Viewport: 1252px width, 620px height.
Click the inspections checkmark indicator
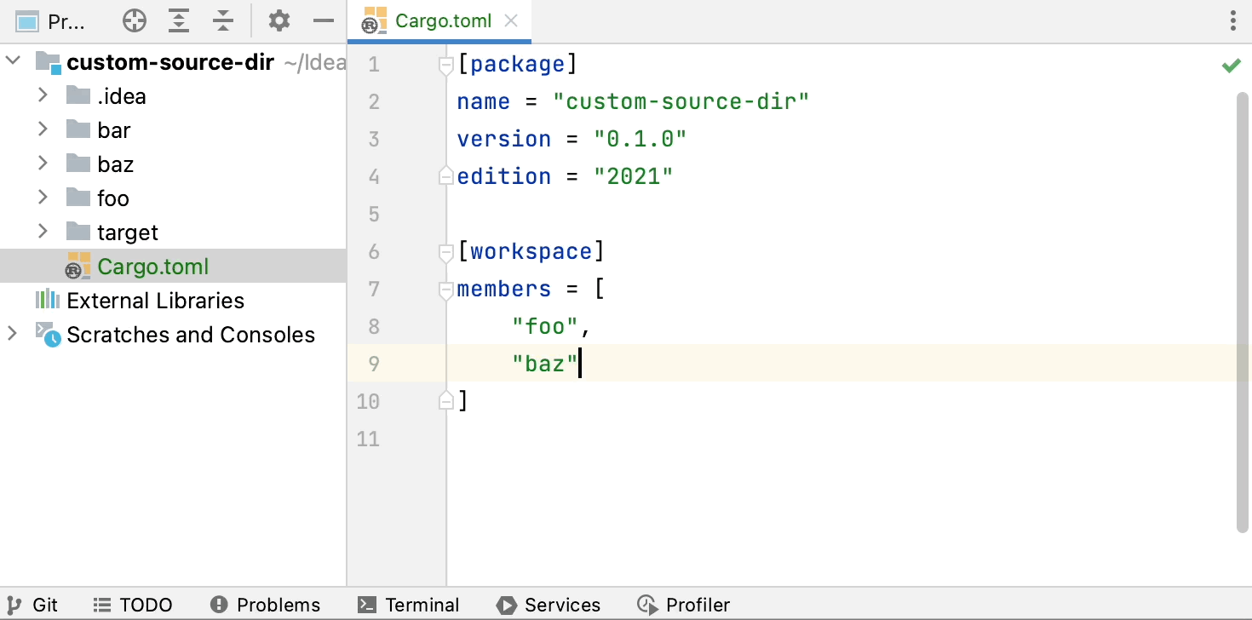(1231, 65)
